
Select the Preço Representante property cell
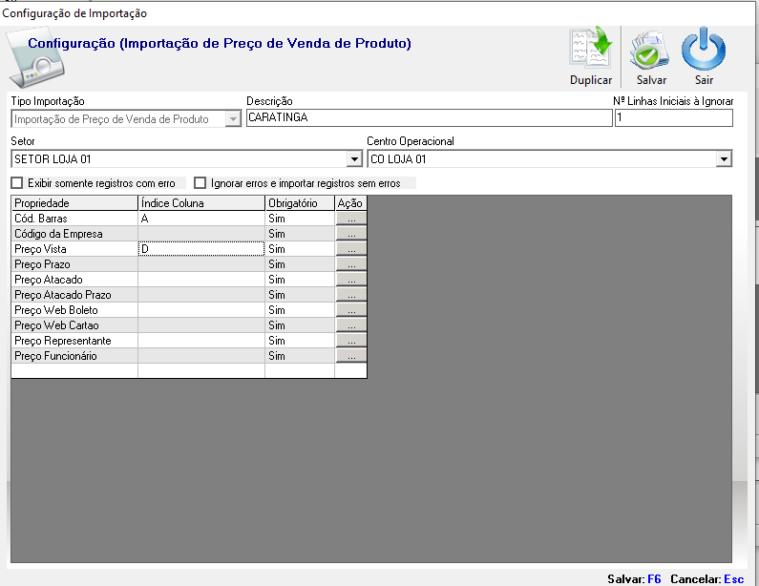coord(74,340)
